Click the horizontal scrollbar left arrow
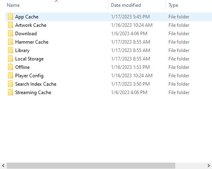The image size is (212, 169). tap(3, 166)
